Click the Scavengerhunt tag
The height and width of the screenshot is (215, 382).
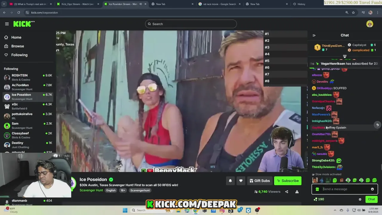click(x=140, y=190)
